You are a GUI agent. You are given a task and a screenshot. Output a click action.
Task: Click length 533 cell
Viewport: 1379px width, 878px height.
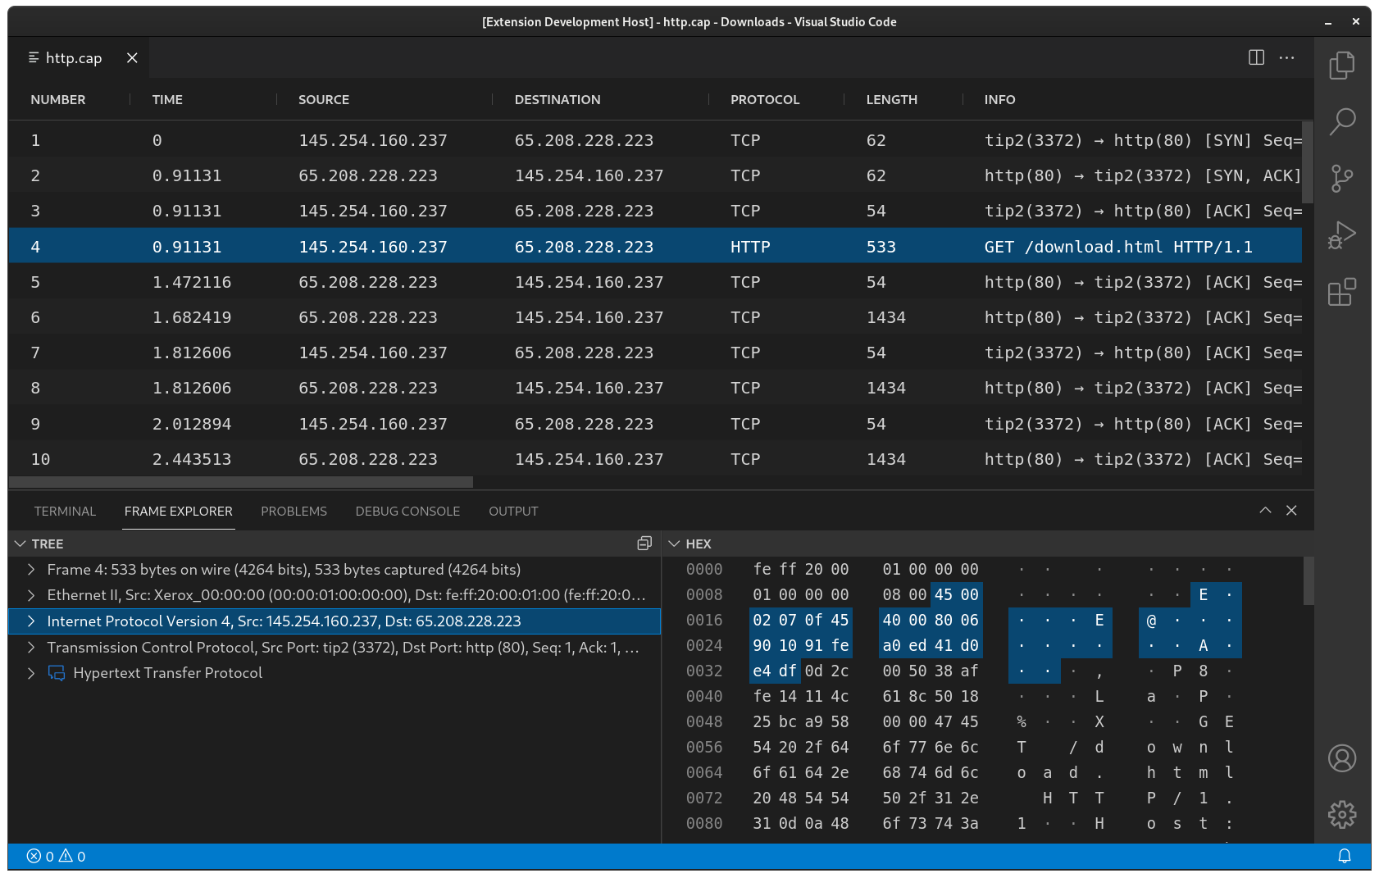click(881, 247)
